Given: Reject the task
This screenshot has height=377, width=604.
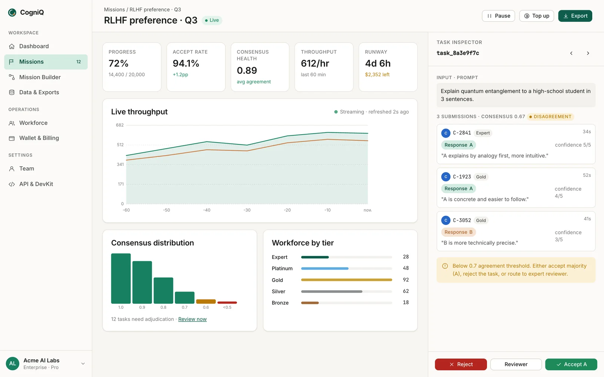Looking at the screenshot, I should coord(461,365).
